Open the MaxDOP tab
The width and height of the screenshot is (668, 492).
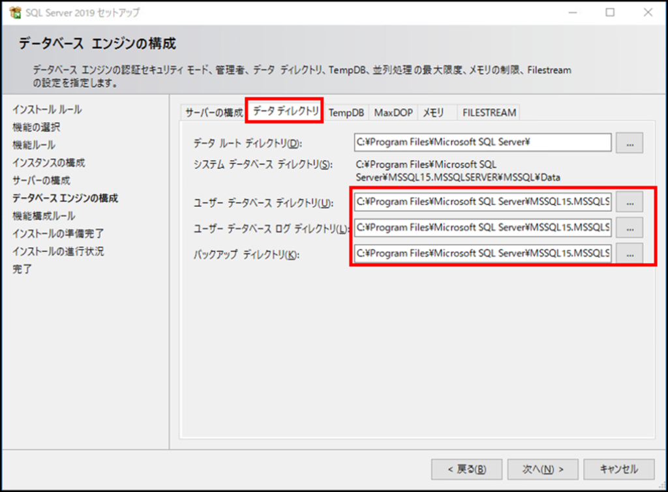[x=393, y=113]
